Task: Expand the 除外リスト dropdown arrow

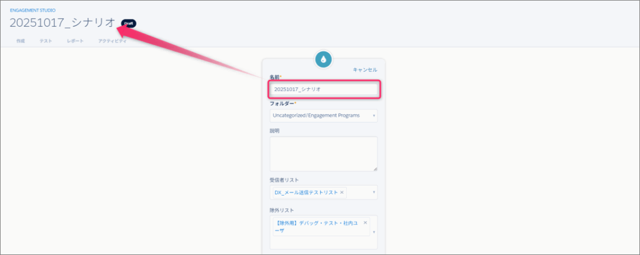Action: [374, 232]
